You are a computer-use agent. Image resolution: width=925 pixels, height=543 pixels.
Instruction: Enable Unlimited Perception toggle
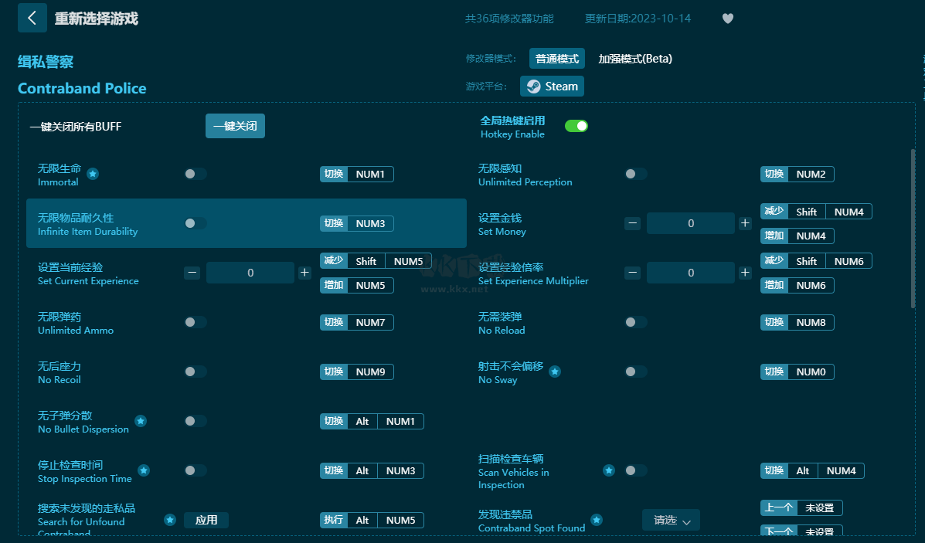click(x=636, y=174)
